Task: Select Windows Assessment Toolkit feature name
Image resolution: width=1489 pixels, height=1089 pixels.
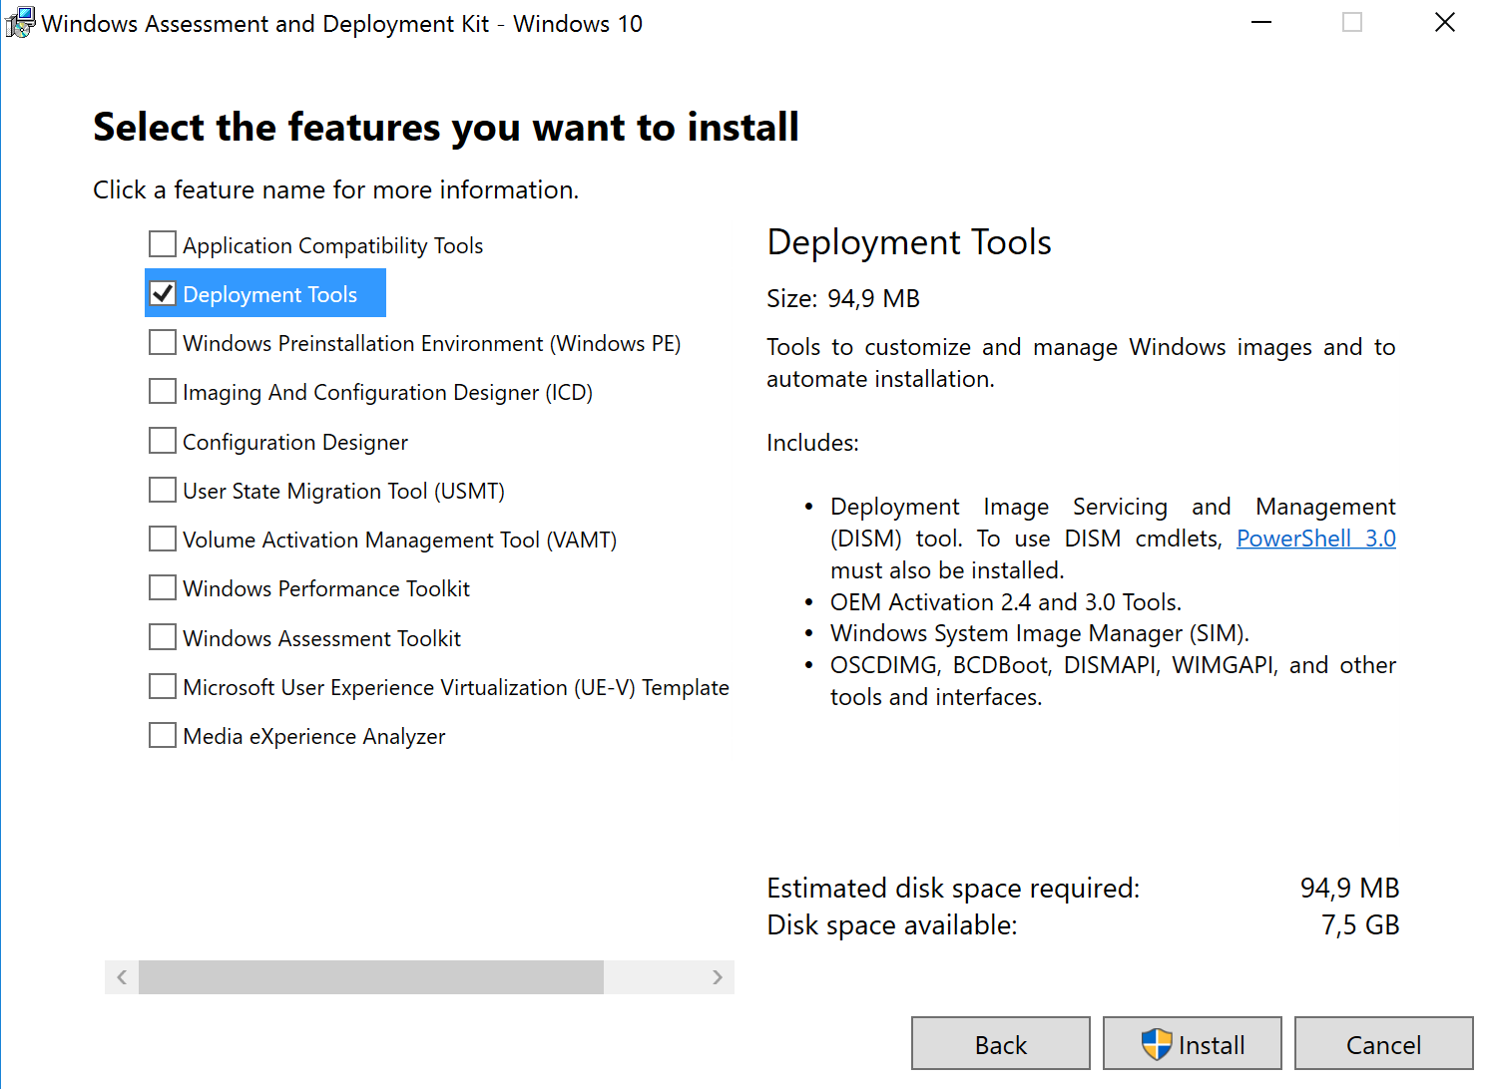Action: (322, 638)
